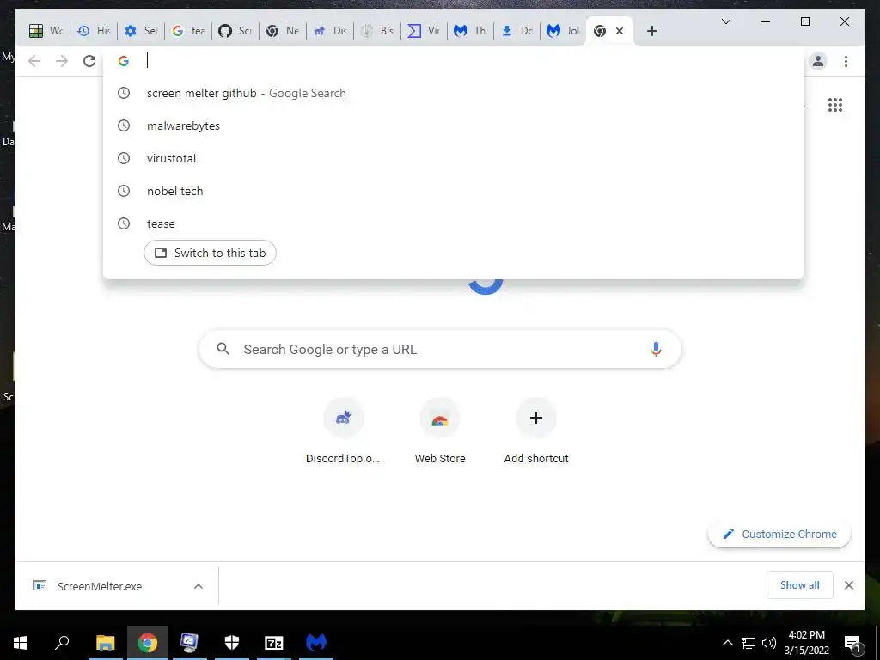The image size is (880, 660).
Task: Switch to the GitHub tab
Action: tap(235, 31)
